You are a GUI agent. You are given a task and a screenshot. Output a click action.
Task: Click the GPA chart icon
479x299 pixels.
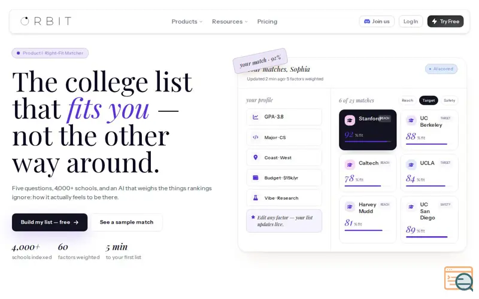[x=256, y=117]
